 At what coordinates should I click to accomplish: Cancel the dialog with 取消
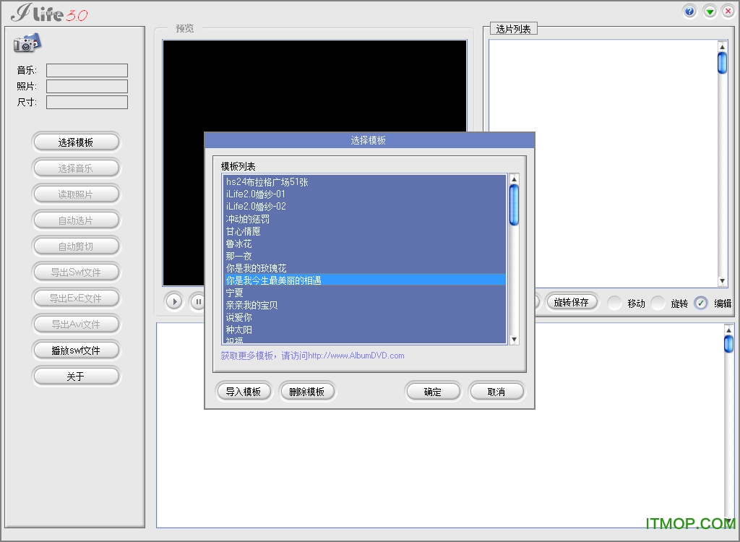pos(496,392)
